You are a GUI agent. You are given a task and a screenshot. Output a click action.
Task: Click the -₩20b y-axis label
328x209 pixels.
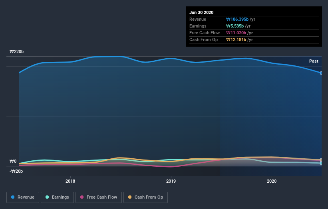(16, 171)
